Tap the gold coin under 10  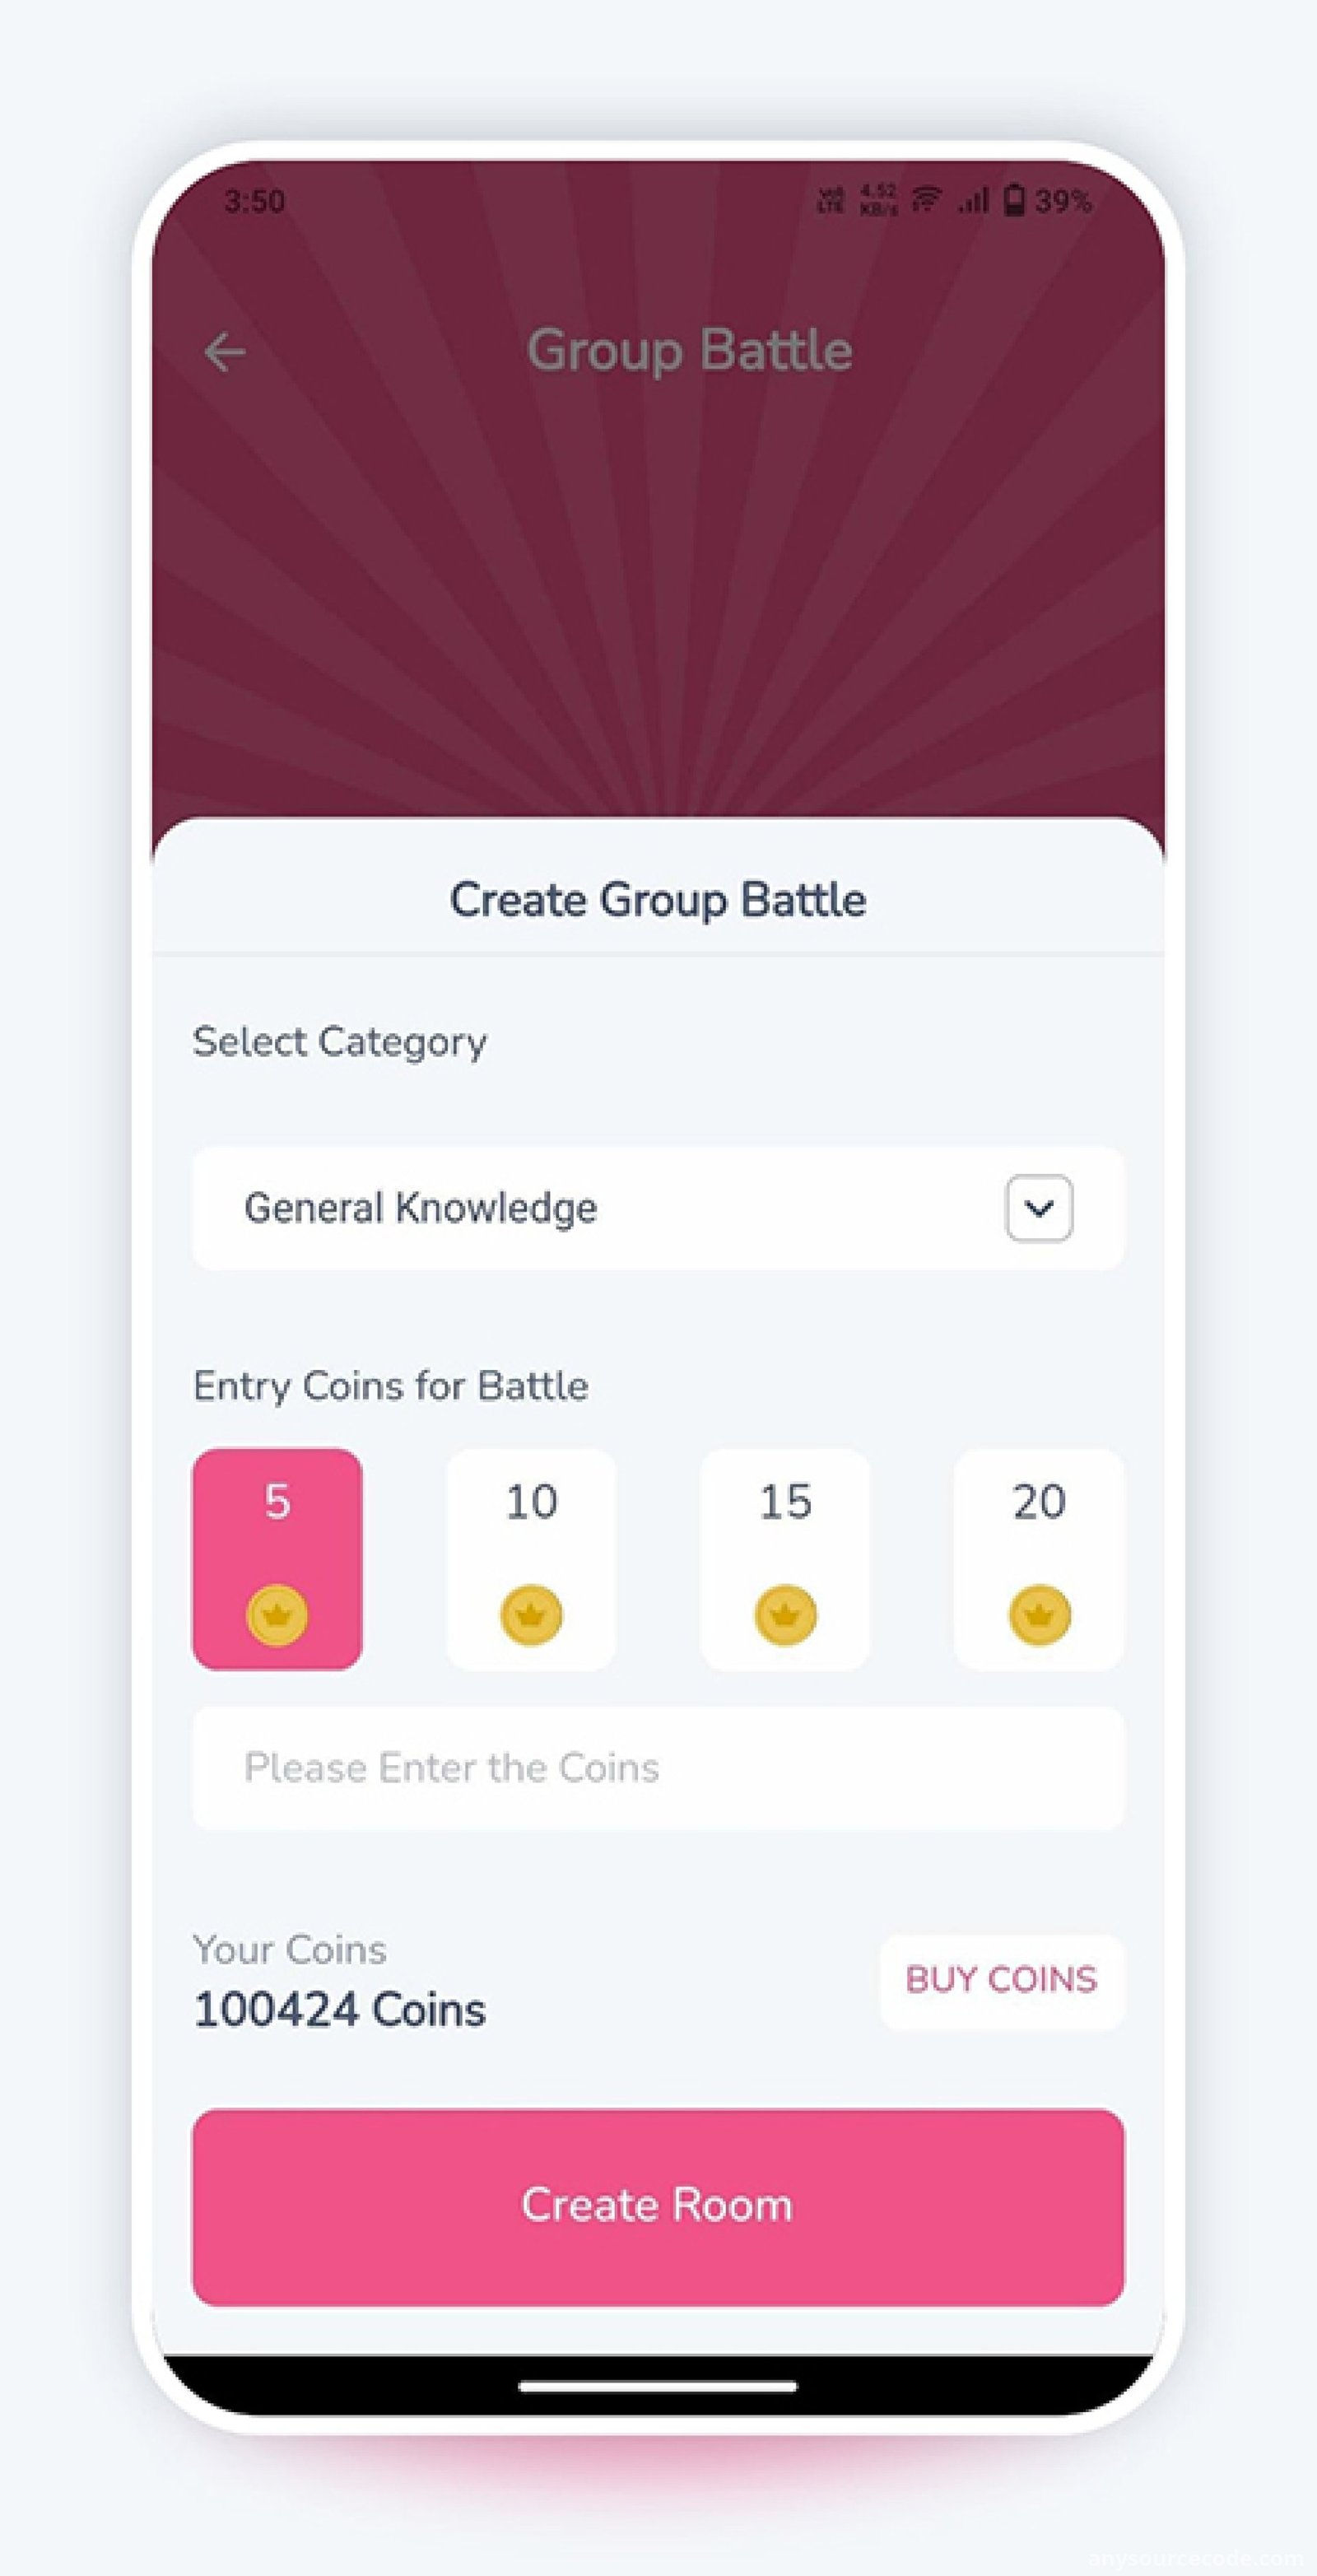click(x=531, y=1614)
